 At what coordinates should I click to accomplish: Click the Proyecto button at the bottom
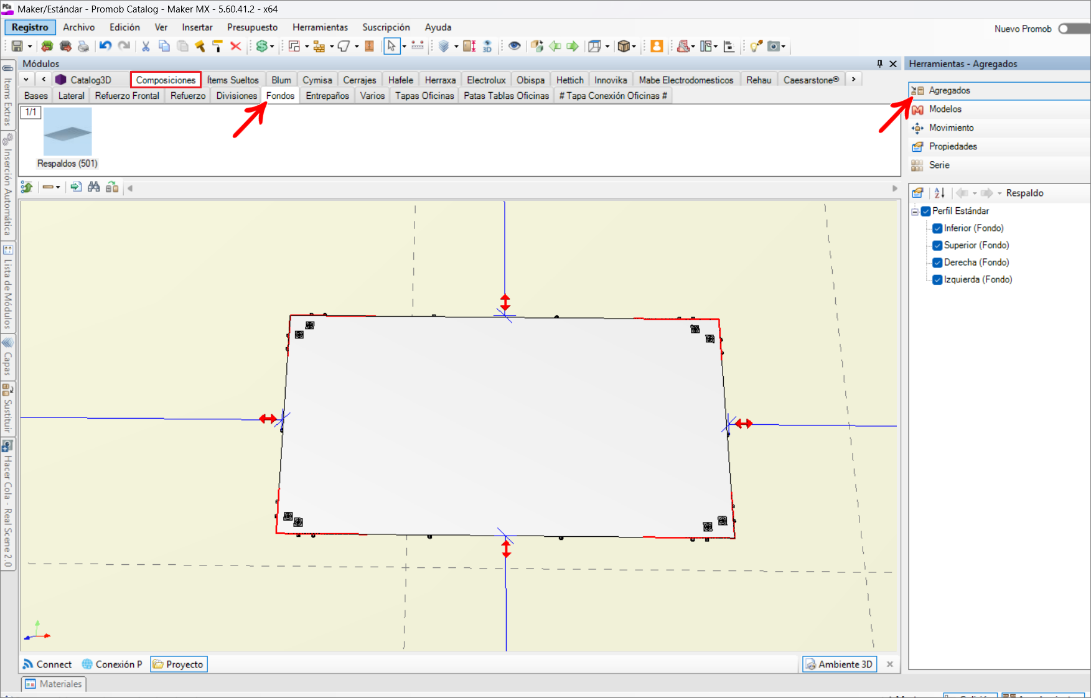(179, 664)
